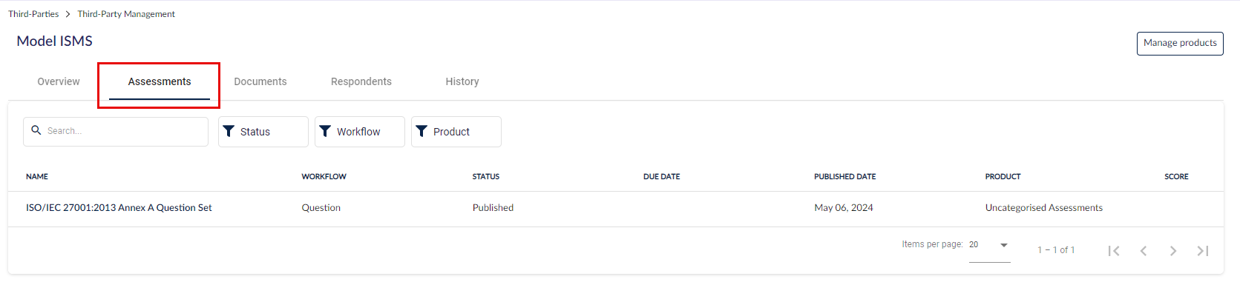Open the Workflow filter dropdown

click(360, 132)
